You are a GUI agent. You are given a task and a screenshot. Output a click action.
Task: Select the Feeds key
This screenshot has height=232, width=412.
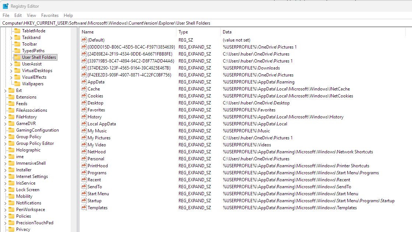(22, 103)
